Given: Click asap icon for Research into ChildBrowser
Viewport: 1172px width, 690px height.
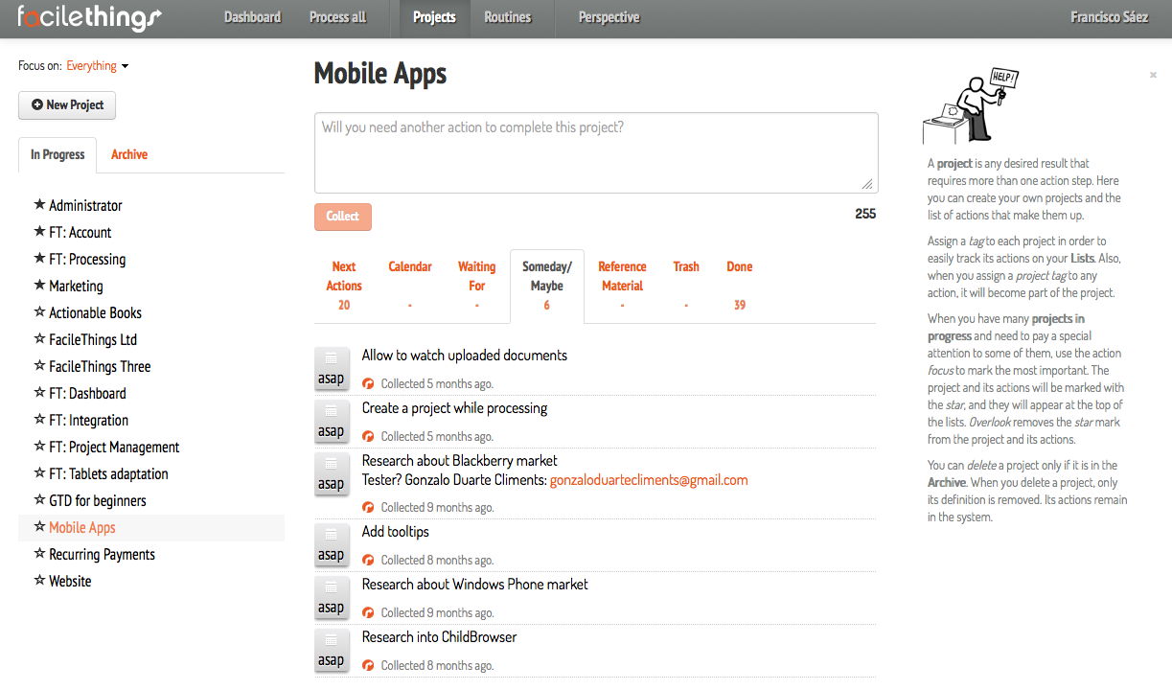Looking at the screenshot, I should (331, 650).
